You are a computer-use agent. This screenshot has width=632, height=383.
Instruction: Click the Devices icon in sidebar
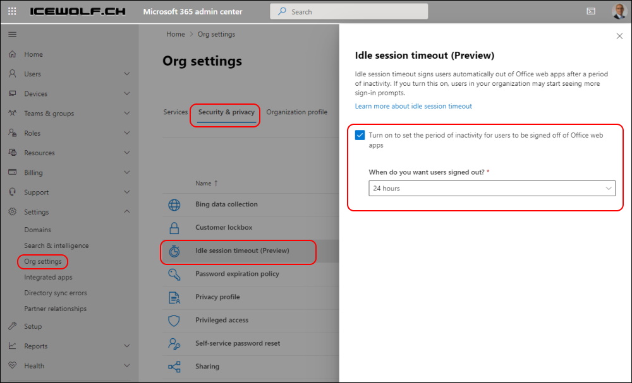(x=13, y=93)
